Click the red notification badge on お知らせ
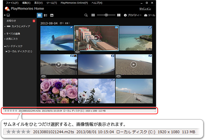Viewport: 205px width, 140px height. (x=34, y=21)
